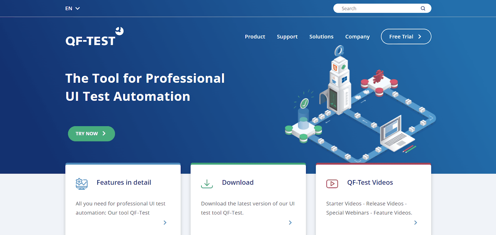
Task: Focus the Search input field
Action: click(382, 8)
